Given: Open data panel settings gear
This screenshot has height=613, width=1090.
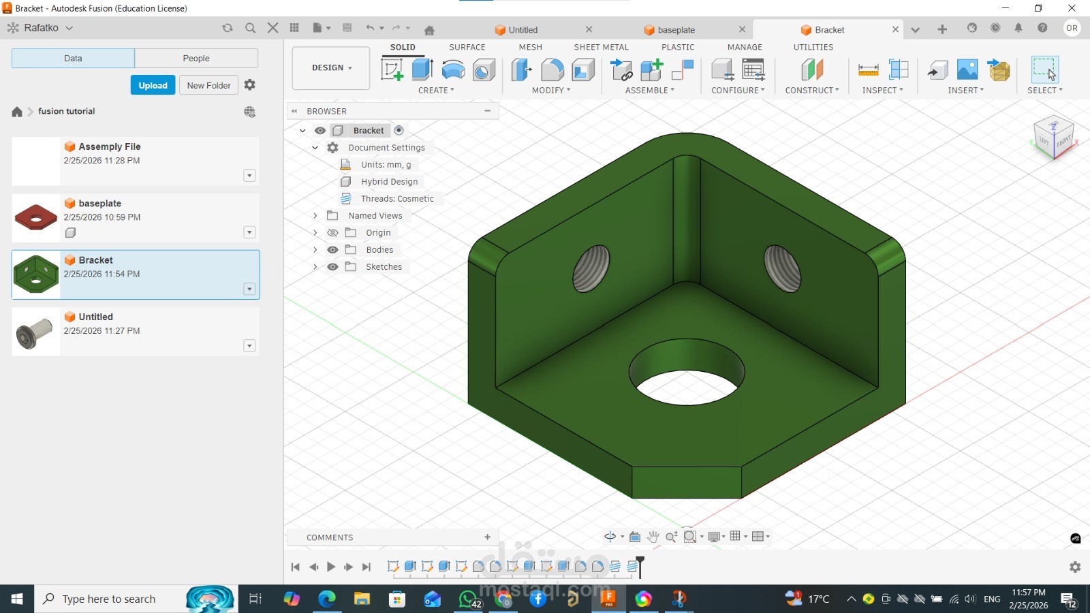Looking at the screenshot, I should coord(250,84).
